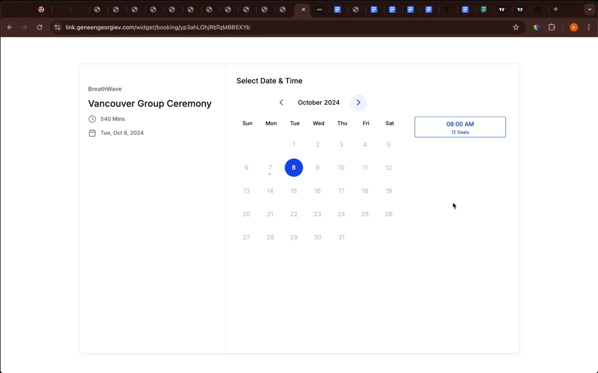The image size is (598, 373).
Task: Pick October 7 on the calendar
Action: click(270, 168)
